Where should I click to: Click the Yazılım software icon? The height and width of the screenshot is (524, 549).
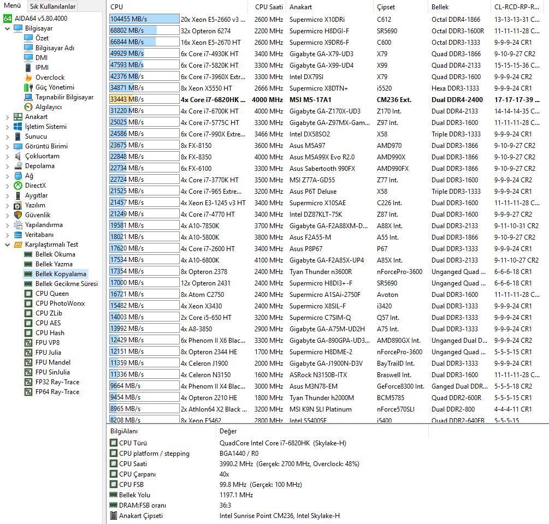18,205
